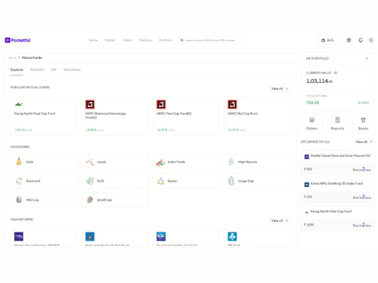Viewport: 378px width, 283px height.
Task: Open the apps grid icon
Action: tap(349, 40)
